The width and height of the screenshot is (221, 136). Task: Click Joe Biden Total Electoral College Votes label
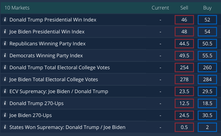54,80
